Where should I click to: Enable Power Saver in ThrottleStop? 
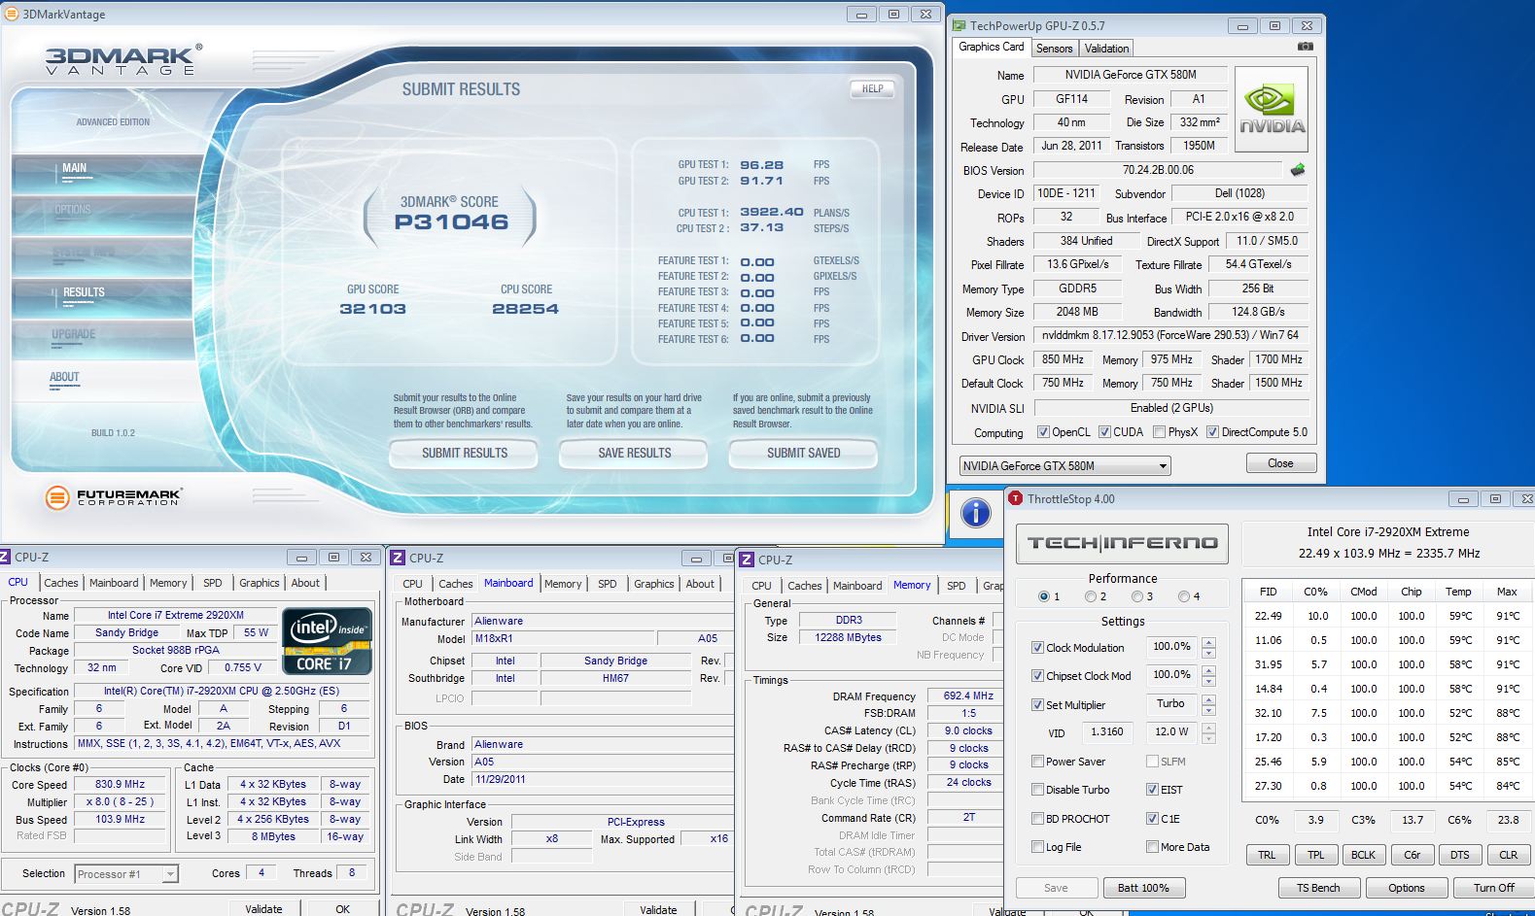point(1037,762)
